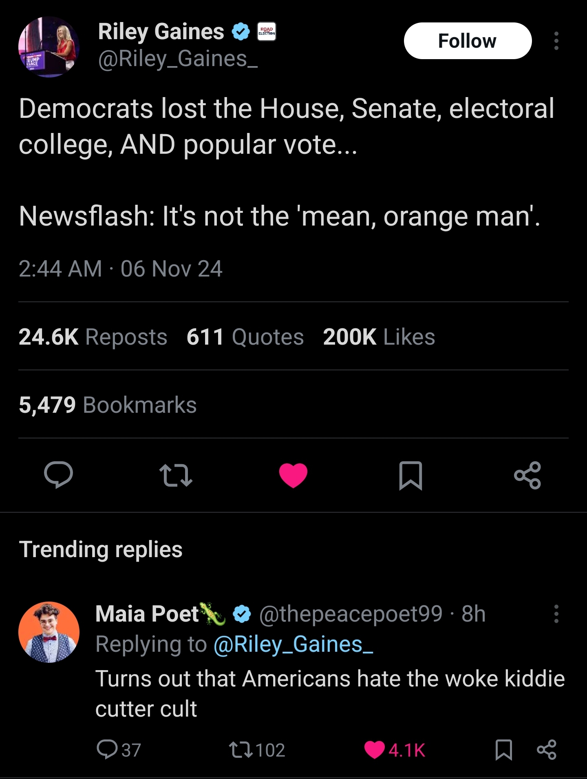View the 24.6K Reposts list
This screenshot has height=779, width=587.
[93, 337]
